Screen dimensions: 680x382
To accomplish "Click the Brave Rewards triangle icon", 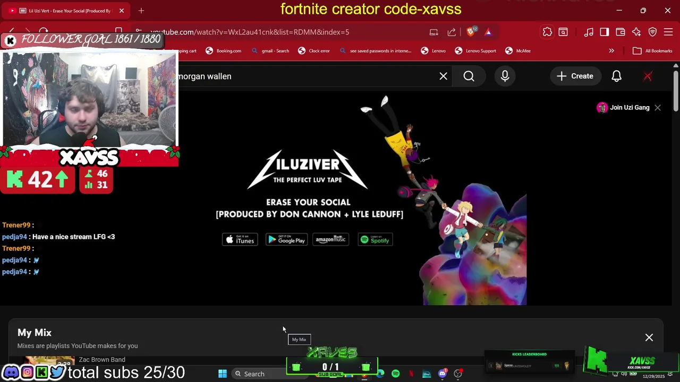I will [488, 32].
